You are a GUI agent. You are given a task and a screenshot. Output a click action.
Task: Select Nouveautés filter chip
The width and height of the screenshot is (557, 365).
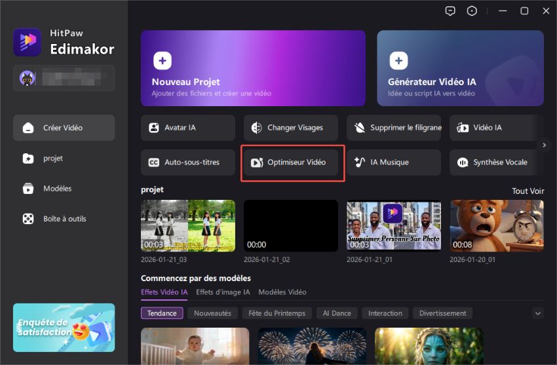[x=212, y=313]
